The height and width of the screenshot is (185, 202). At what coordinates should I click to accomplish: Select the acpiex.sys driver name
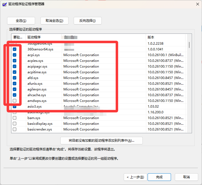pyautogui.click(x=35, y=61)
